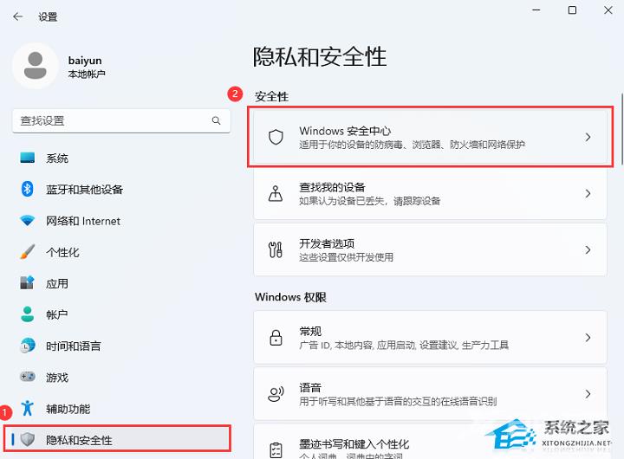
Task: Click the shield icon of Windows 安全中心
Action: (276, 137)
